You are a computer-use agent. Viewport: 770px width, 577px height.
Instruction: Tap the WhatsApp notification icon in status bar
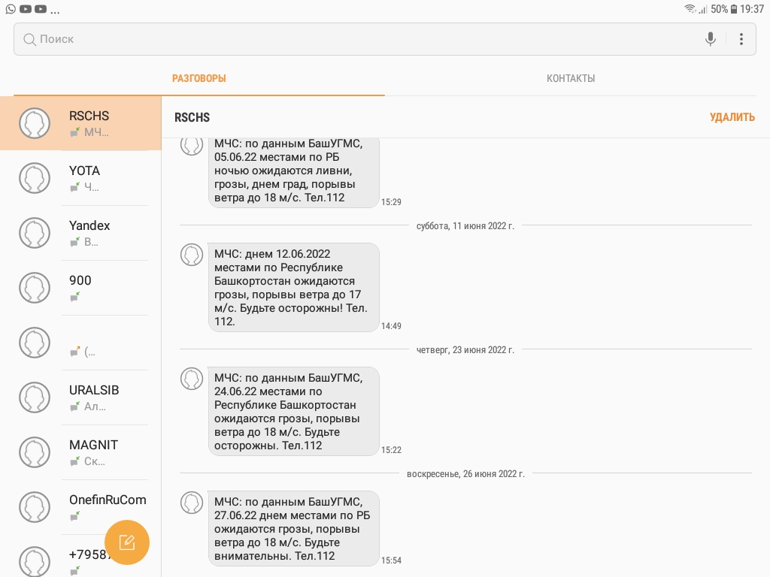tap(11, 9)
